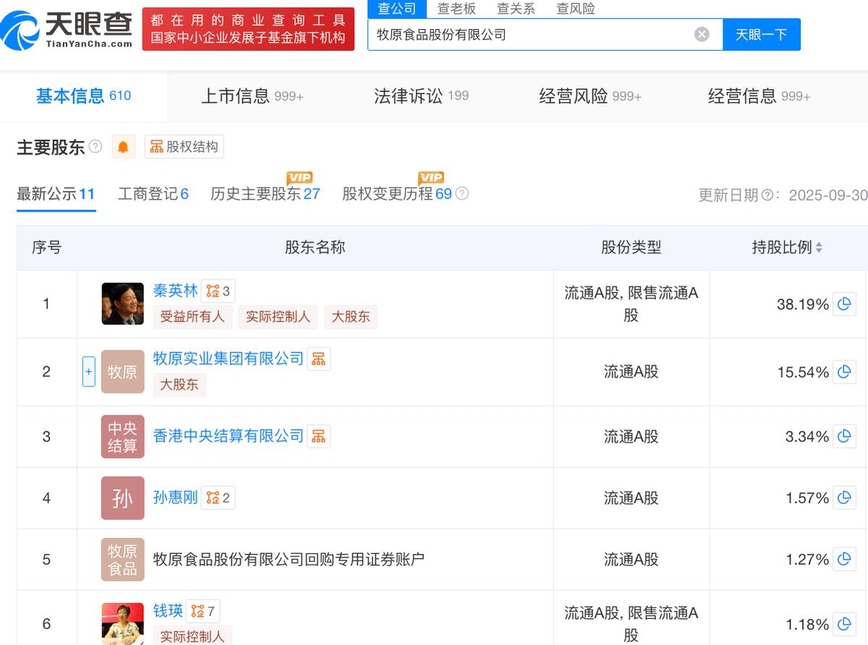
Task: Open pie chart icon for 15.54% row
Action: (844, 372)
